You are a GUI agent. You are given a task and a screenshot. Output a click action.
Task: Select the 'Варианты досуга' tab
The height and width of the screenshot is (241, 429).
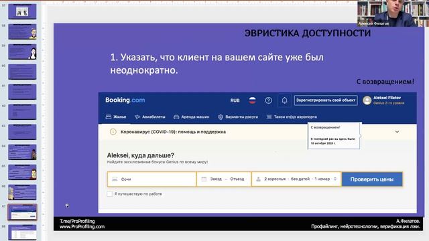point(238,116)
